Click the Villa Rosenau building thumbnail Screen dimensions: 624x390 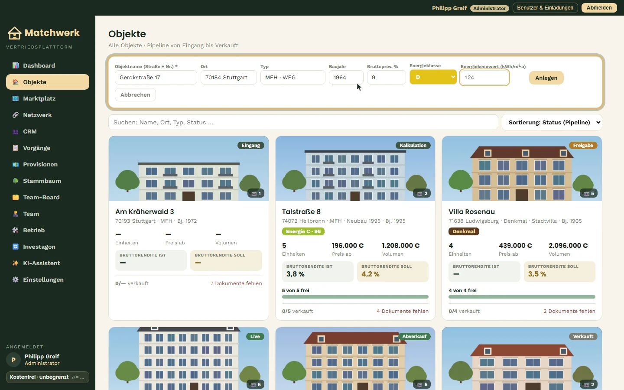point(522,169)
